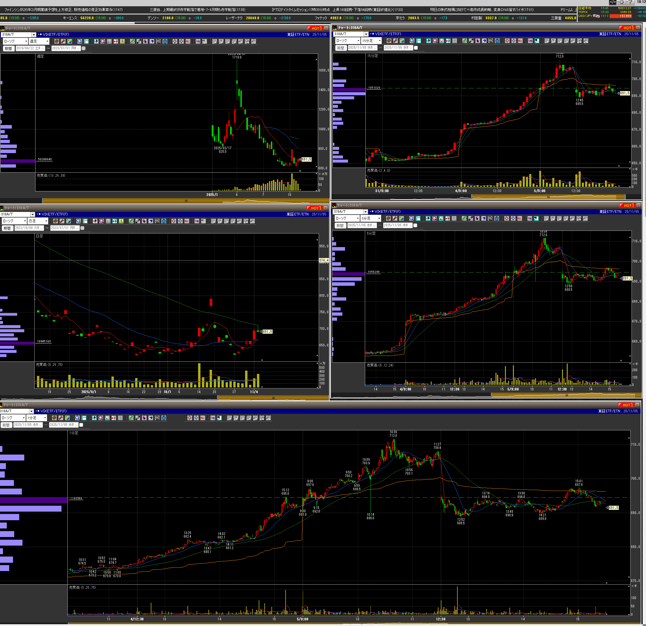Open the ローソク chart type dropdown in 1-minute chart

click(x=23, y=418)
